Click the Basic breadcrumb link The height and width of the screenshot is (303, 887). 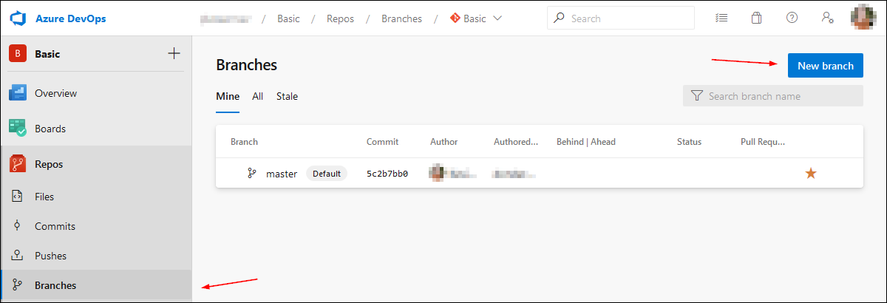pos(288,18)
